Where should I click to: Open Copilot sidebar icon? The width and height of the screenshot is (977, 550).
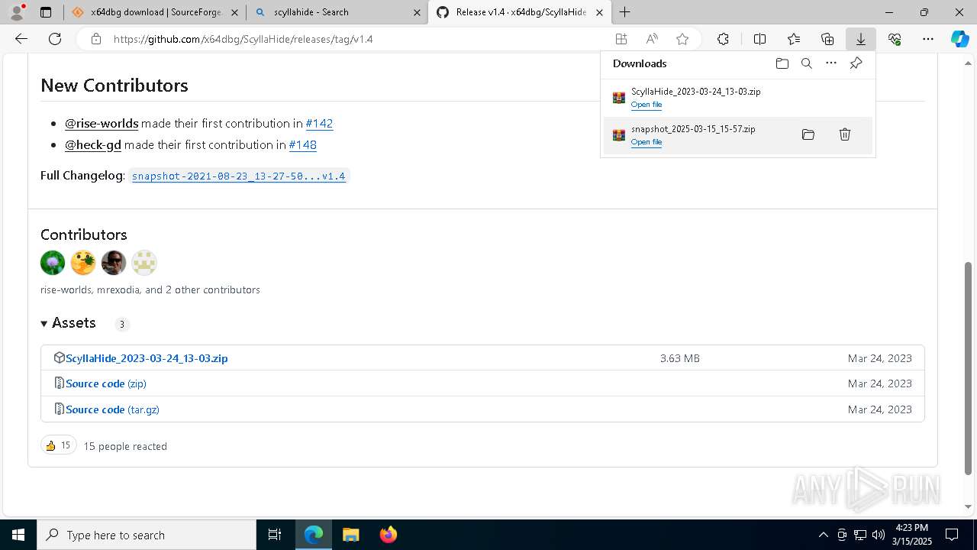960,39
